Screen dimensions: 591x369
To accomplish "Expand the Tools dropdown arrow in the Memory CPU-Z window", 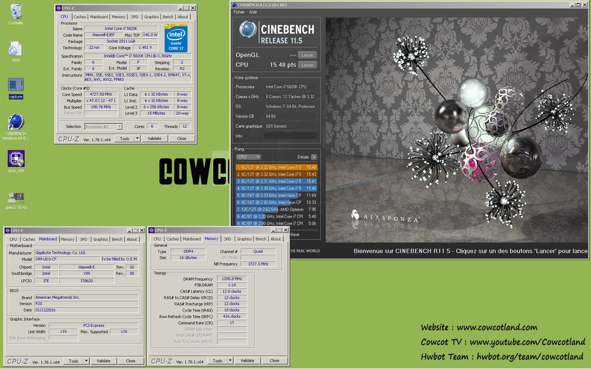I will (230, 361).
